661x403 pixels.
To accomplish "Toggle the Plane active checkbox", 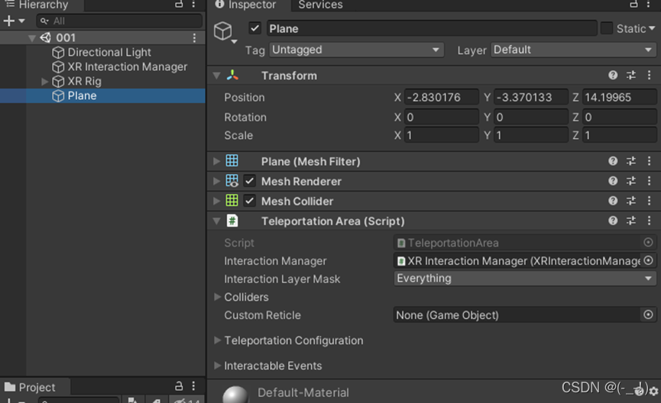I will (x=255, y=29).
